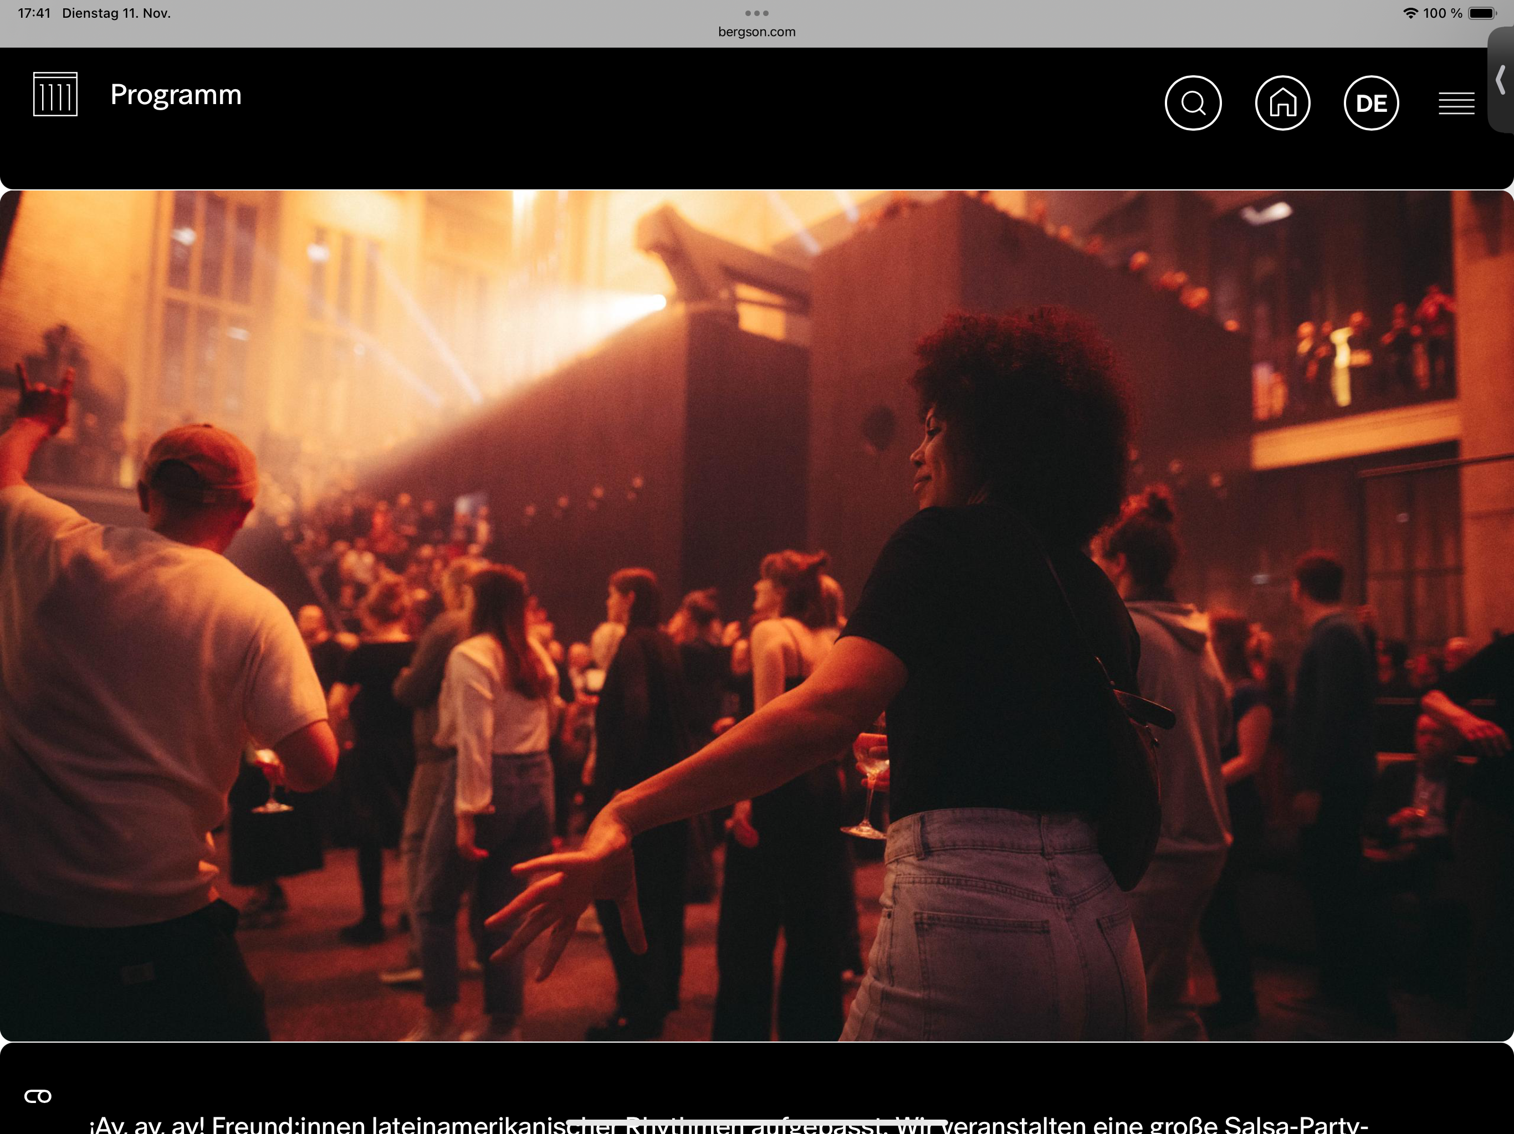Viewport: 1514px width, 1134px height.
Task: Tap the three-dot multitasking control
Action: (x=756, y=13)
